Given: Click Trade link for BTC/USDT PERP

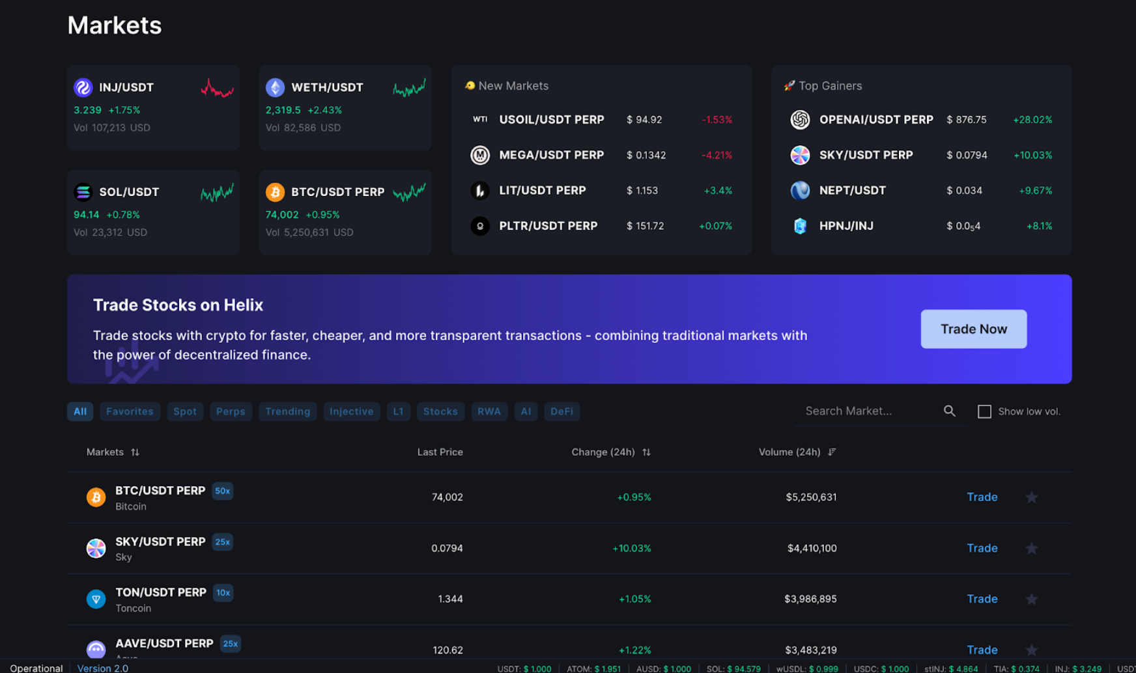Looking at the screenshot, I should pos(982,497).
